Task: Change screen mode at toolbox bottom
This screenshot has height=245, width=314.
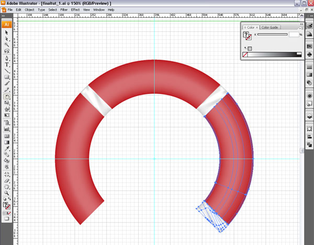Action: pyautogui.click(x=7, y=219)
